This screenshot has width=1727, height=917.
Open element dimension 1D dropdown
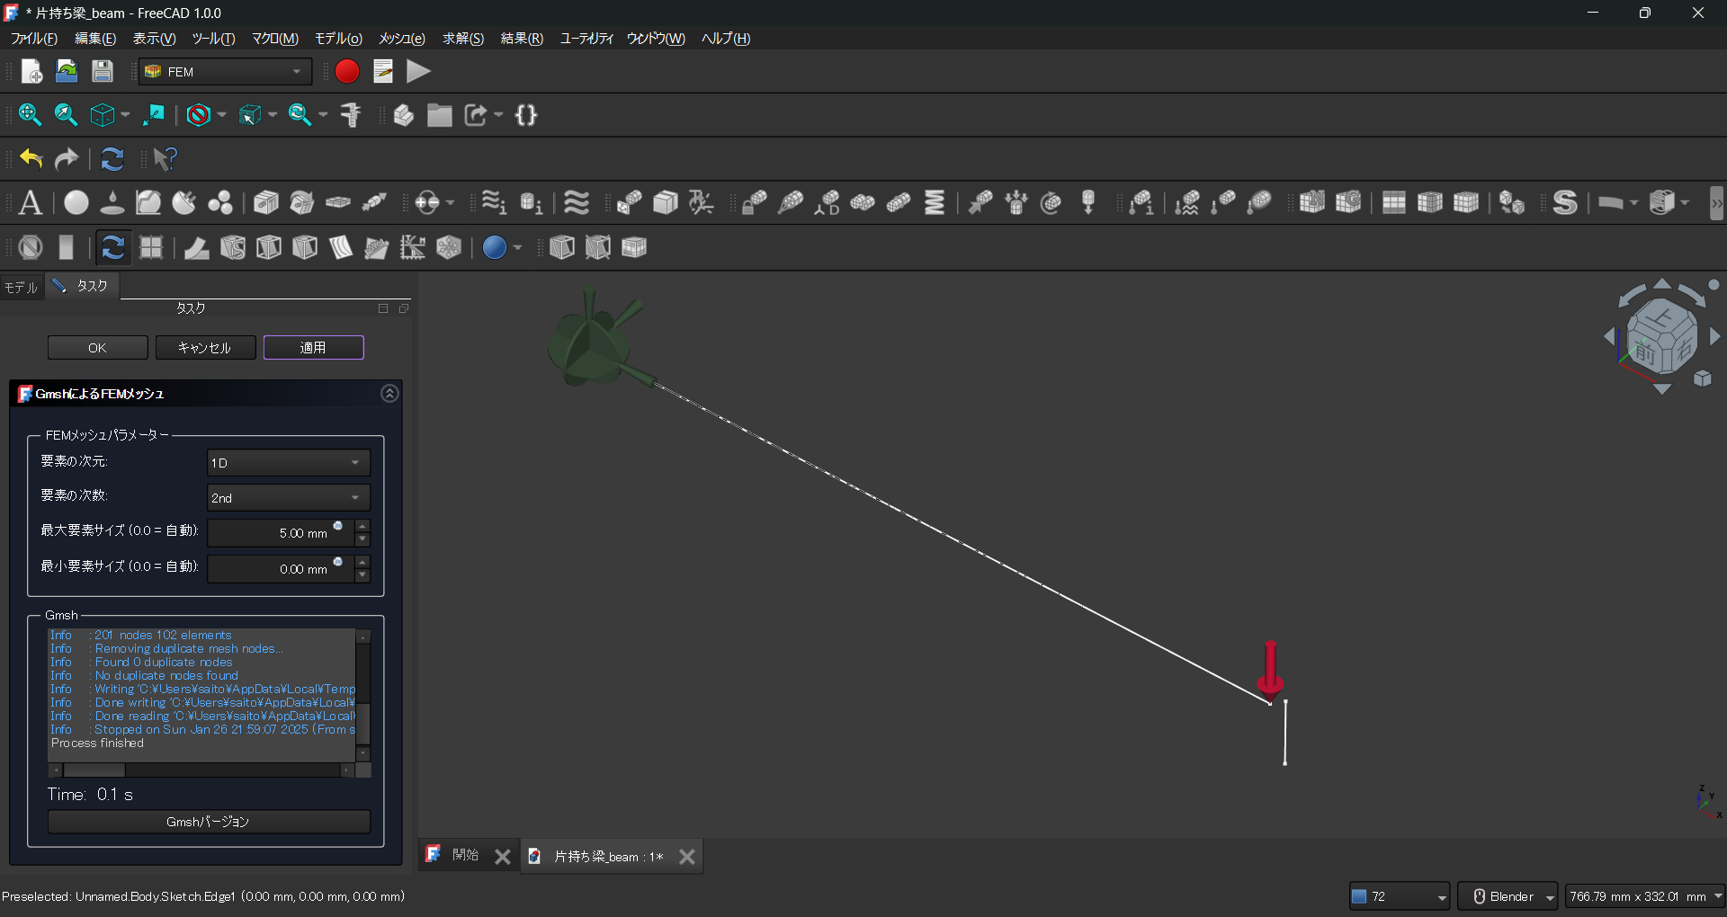pos(289,463)
